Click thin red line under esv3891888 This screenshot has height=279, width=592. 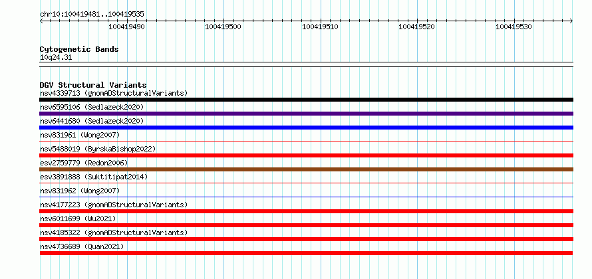(x=306, y=183)
